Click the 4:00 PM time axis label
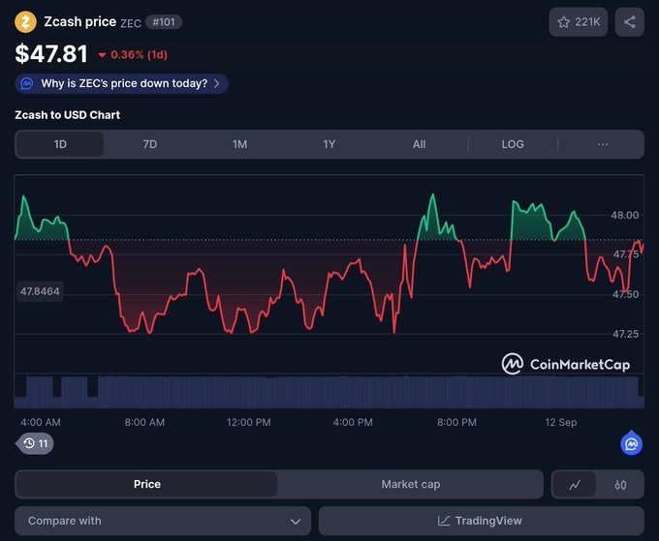 pyautogui.click(x=353, y=422)
